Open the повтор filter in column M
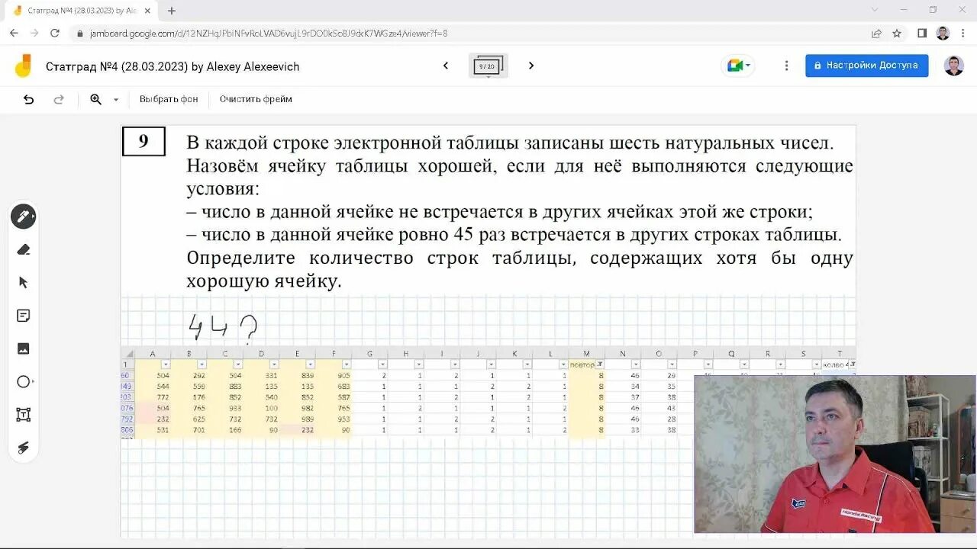Viewport: 977px width, 549px height. [600, 364]
